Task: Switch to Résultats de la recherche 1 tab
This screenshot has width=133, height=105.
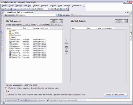Action: pos(36,100)
